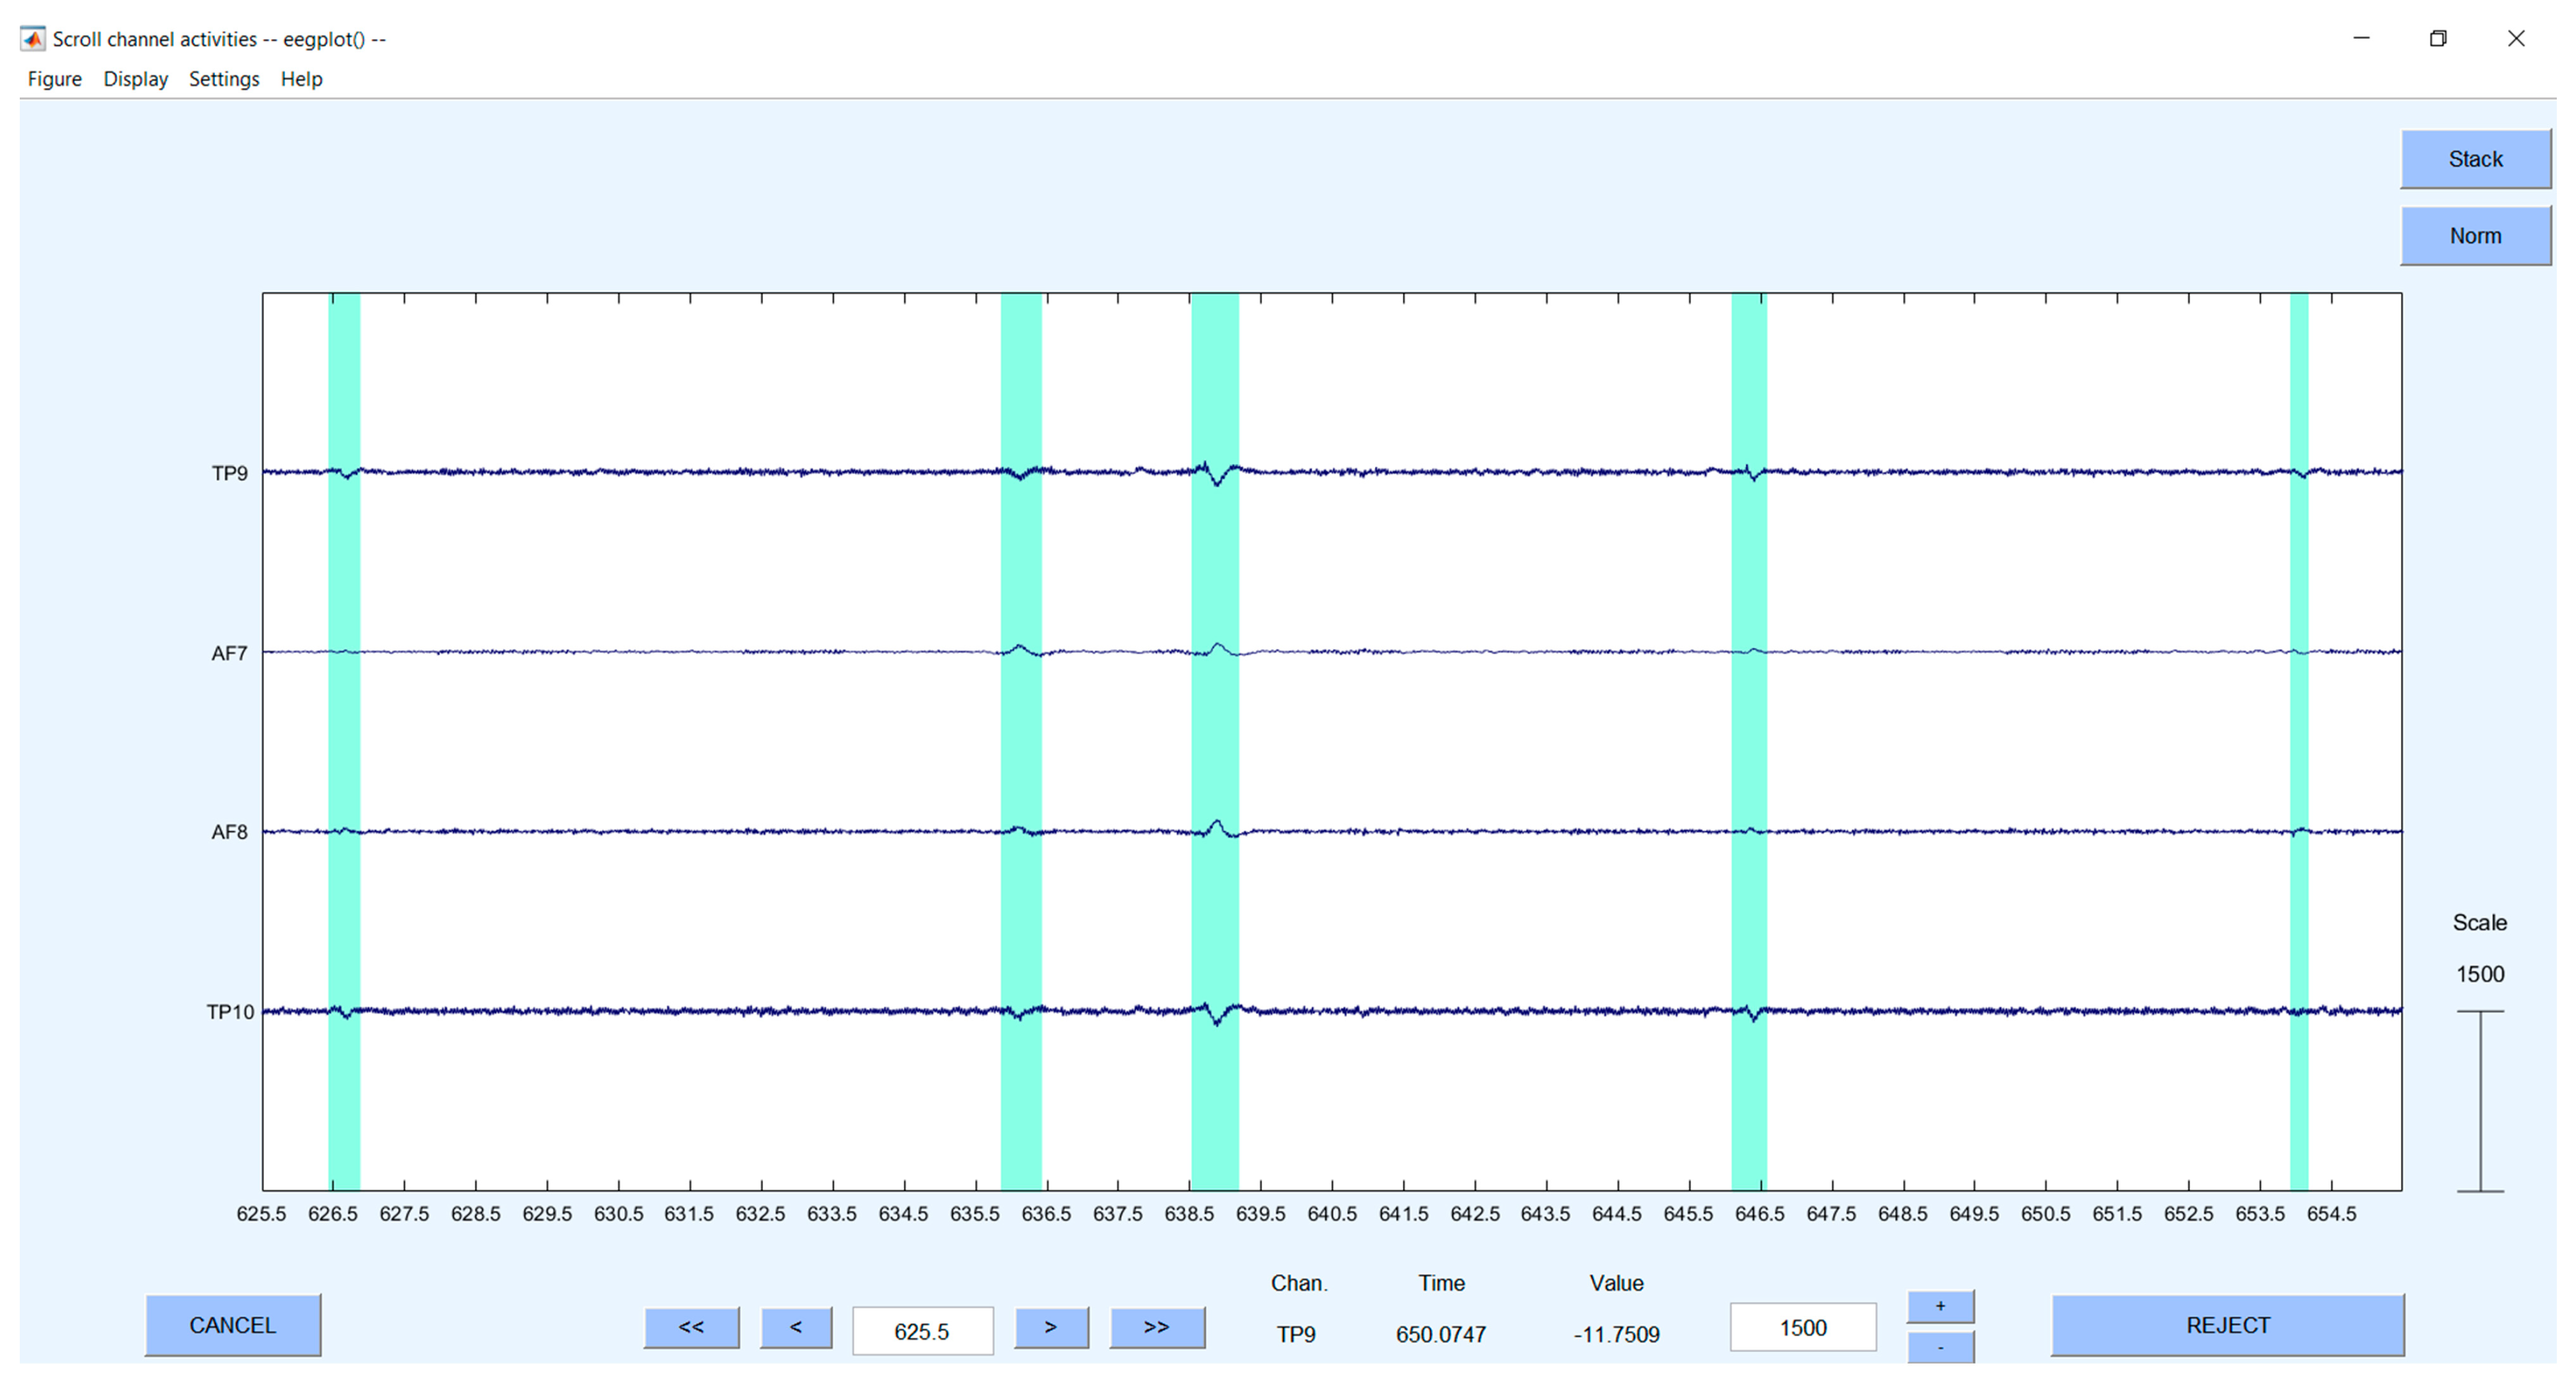Screen dimensions: 2576x1377
Task: Click the TP9 channel label
Action: coord(231,472)
